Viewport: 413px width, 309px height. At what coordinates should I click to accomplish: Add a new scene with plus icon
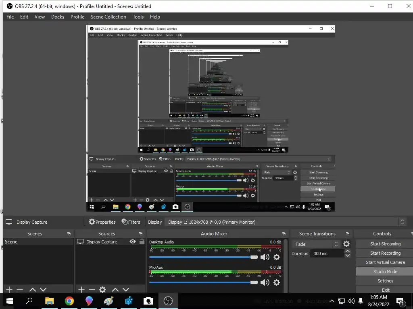pos(9,290)
